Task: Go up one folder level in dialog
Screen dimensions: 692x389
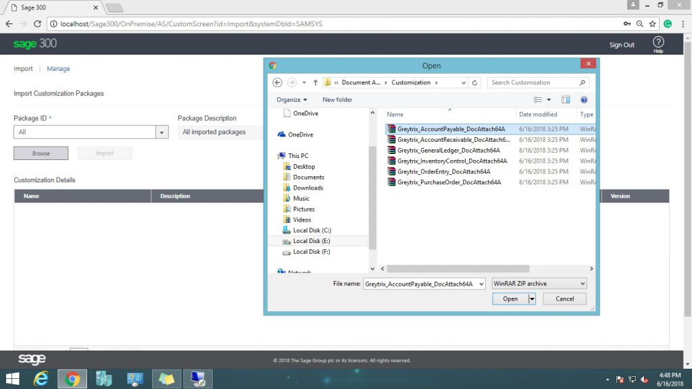Action: 315,82
